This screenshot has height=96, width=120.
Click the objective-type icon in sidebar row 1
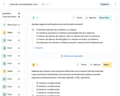19,25
